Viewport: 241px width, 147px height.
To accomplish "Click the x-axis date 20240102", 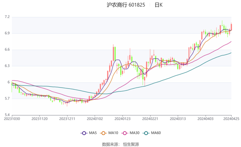I will [95, 119].
